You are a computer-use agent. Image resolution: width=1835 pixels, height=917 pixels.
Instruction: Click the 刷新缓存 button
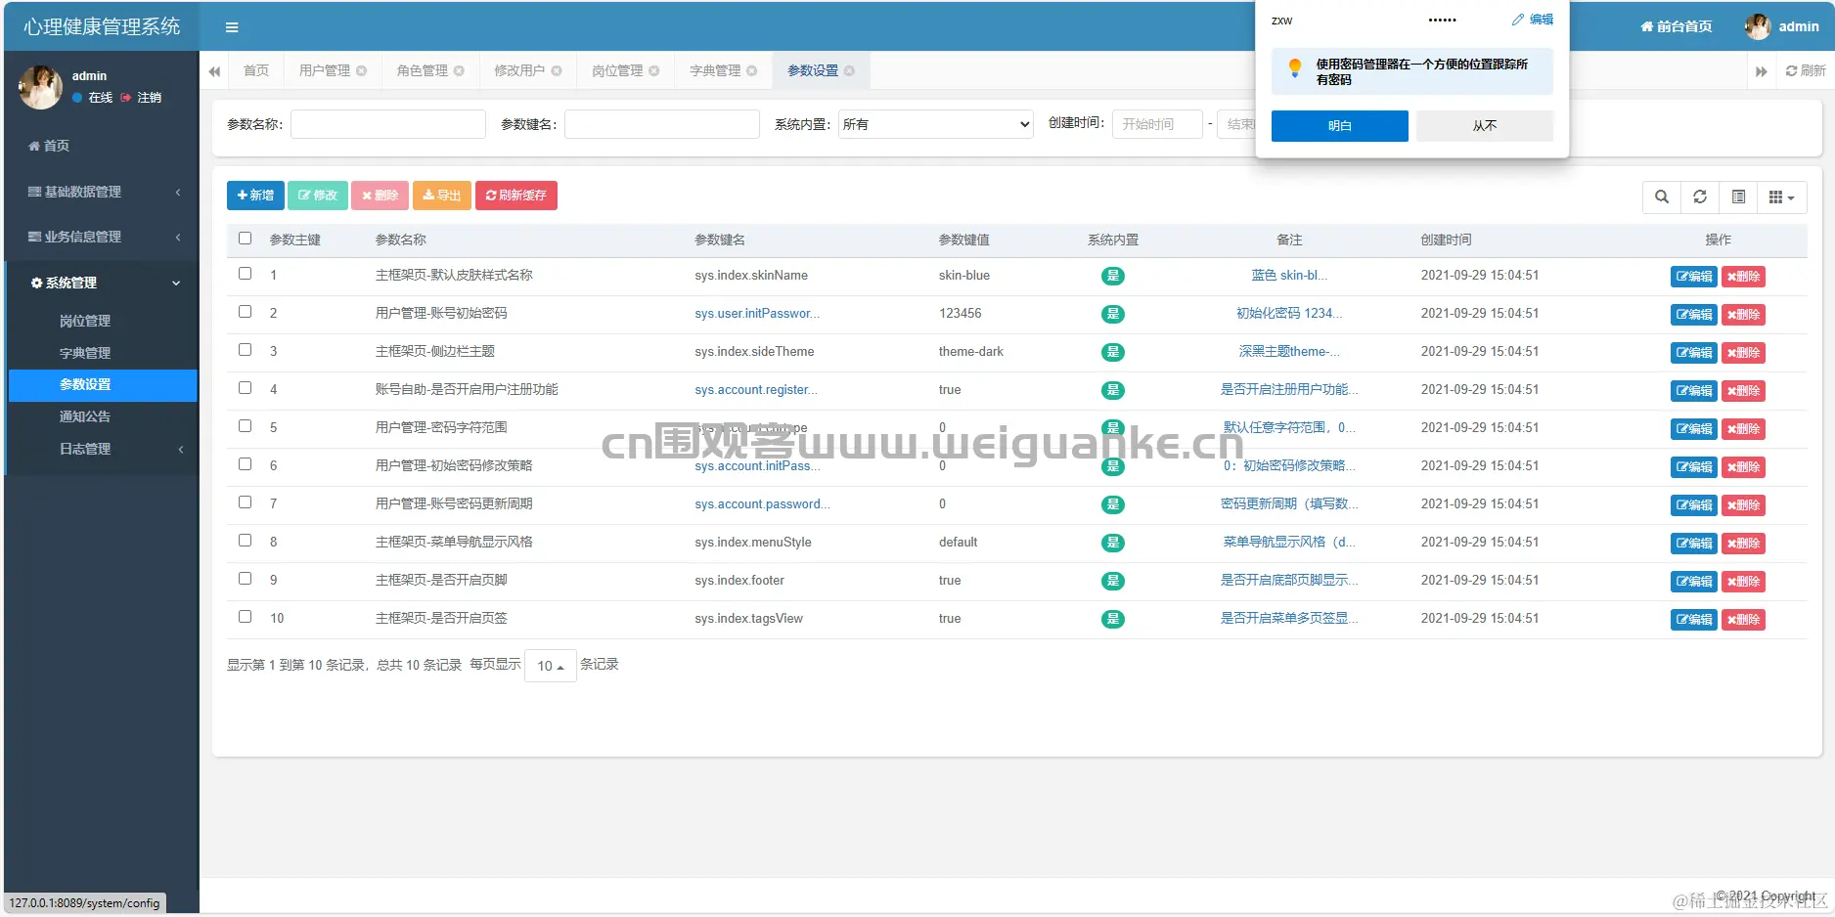516,196
